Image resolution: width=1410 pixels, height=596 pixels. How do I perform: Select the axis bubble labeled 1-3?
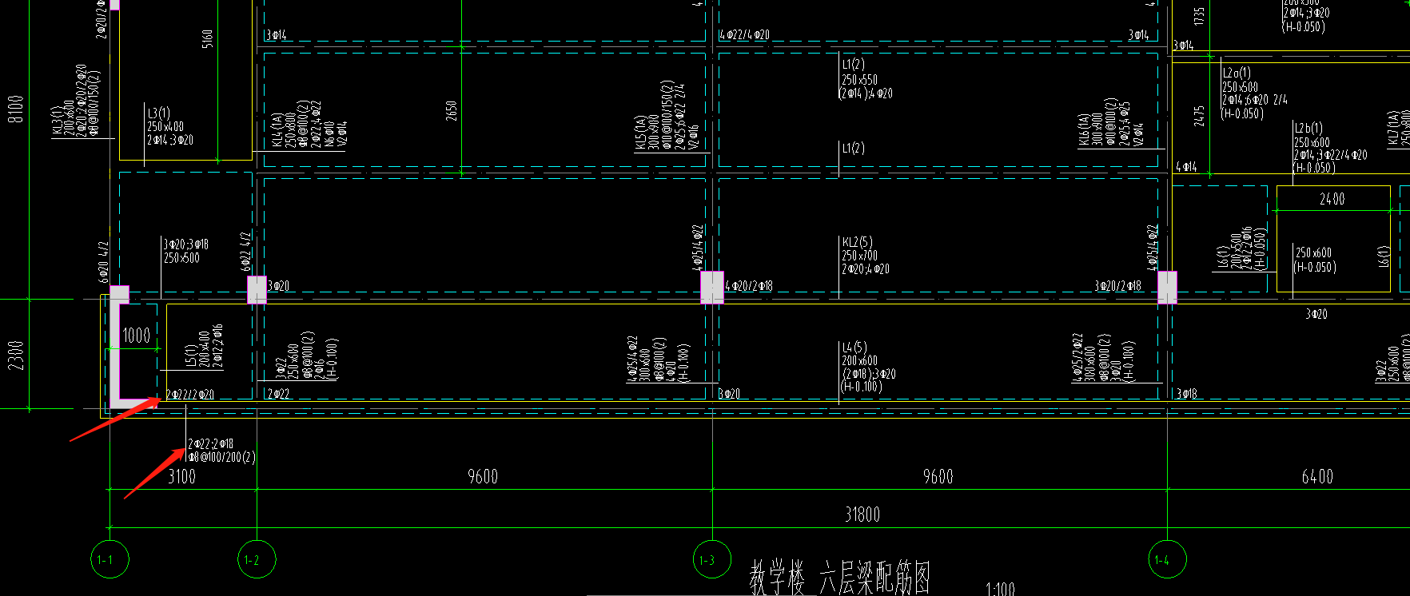[x=711, y=560]
